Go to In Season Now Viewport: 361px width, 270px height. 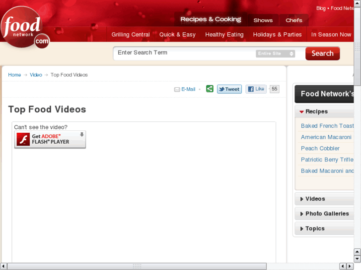pos(331,35)
